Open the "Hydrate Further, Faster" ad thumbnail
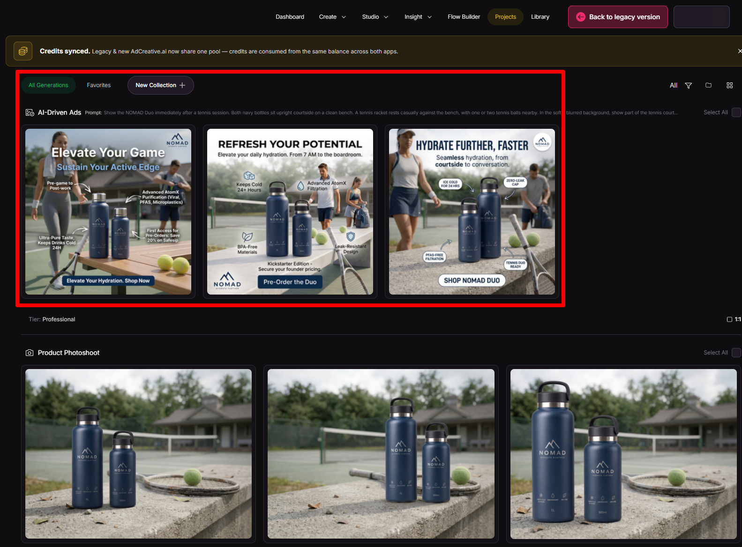Screen dimensions: 742x547 472,212
